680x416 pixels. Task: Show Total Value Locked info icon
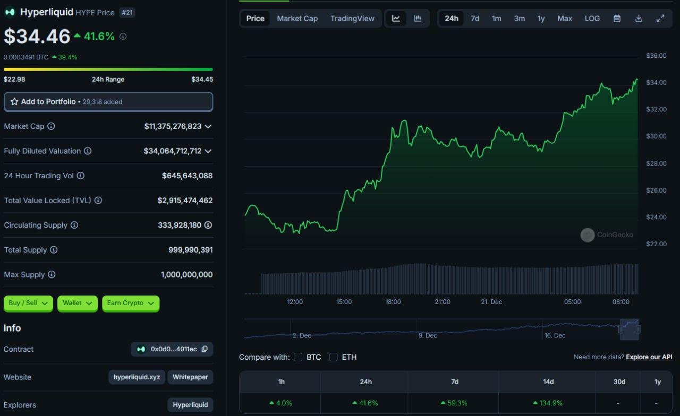[98, 200]
